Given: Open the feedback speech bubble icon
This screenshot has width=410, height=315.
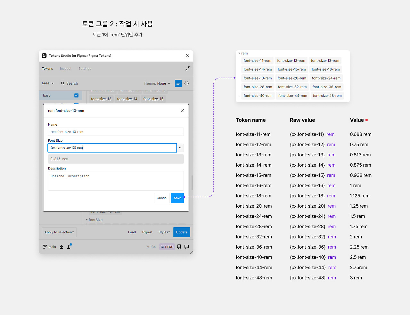Looking at the screenshot, I should 186,247.
